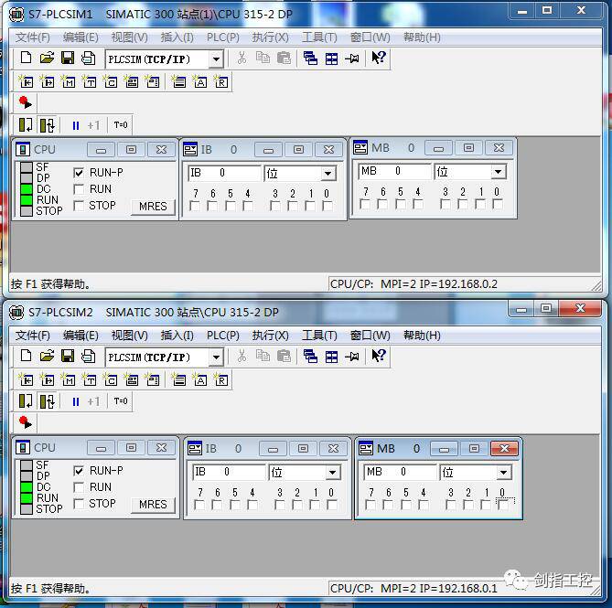Open IB format dropdown in PLCSIM1

328,174
